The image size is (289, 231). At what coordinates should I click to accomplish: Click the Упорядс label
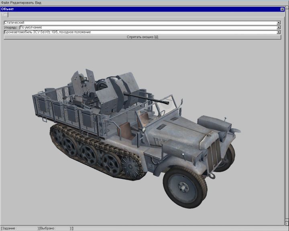coord(11,28)
